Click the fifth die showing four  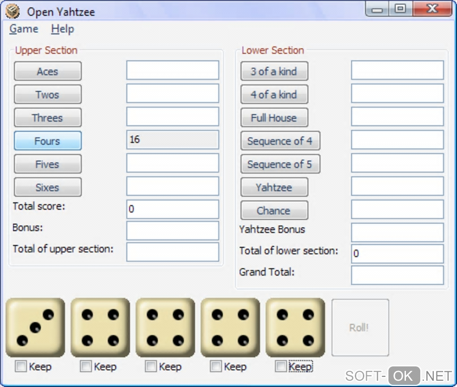point(295,327)
